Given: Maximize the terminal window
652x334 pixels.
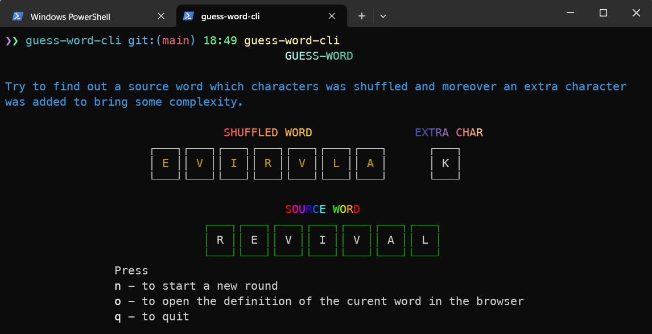Looking at the screenshot, I should 603,13.
